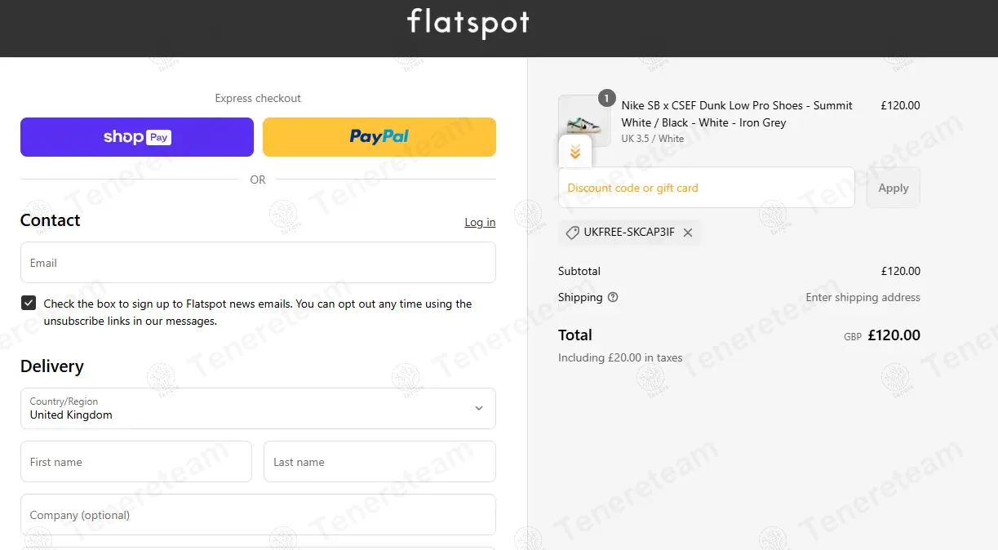This screenshot has width=998, height=550.
Task: Click the Flatspot logo in header
Action: [468, 23]
